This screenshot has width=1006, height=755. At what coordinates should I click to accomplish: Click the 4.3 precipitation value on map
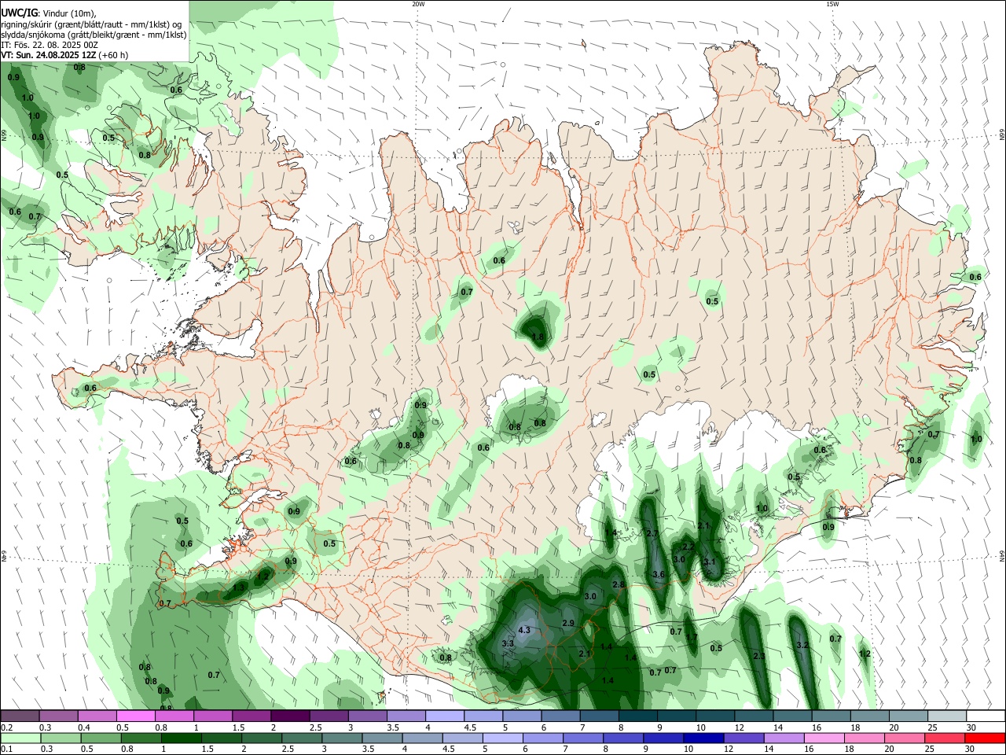pyautogui.click(x=525, y=630)
